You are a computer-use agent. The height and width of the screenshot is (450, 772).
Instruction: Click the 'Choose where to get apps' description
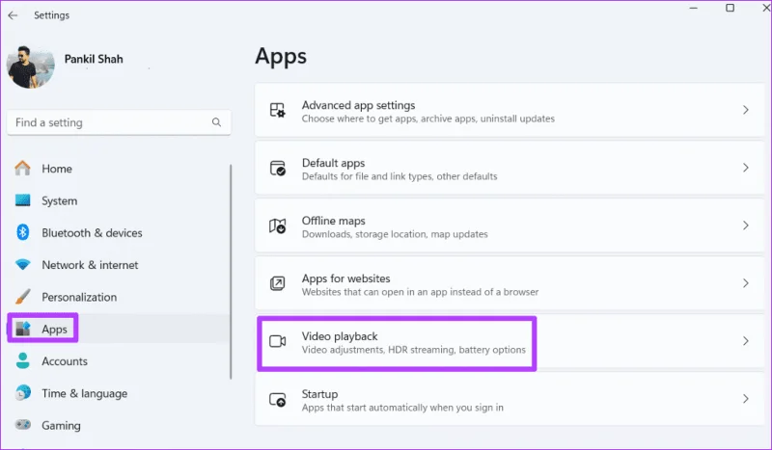[x=428, y=119]
